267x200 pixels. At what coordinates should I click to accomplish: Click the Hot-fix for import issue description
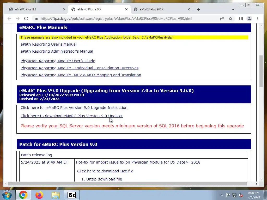(138, 162)
